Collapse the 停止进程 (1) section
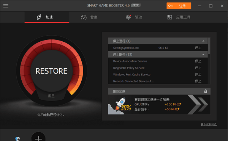The image size is (228, 141). click(x=203, y=41)
